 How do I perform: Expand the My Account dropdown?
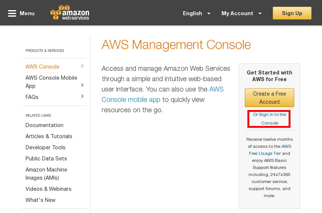point(241,13)
